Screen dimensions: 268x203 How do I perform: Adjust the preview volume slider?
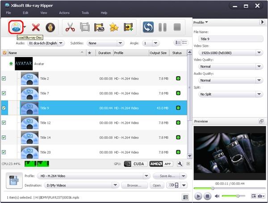click(x=234, y=196)
